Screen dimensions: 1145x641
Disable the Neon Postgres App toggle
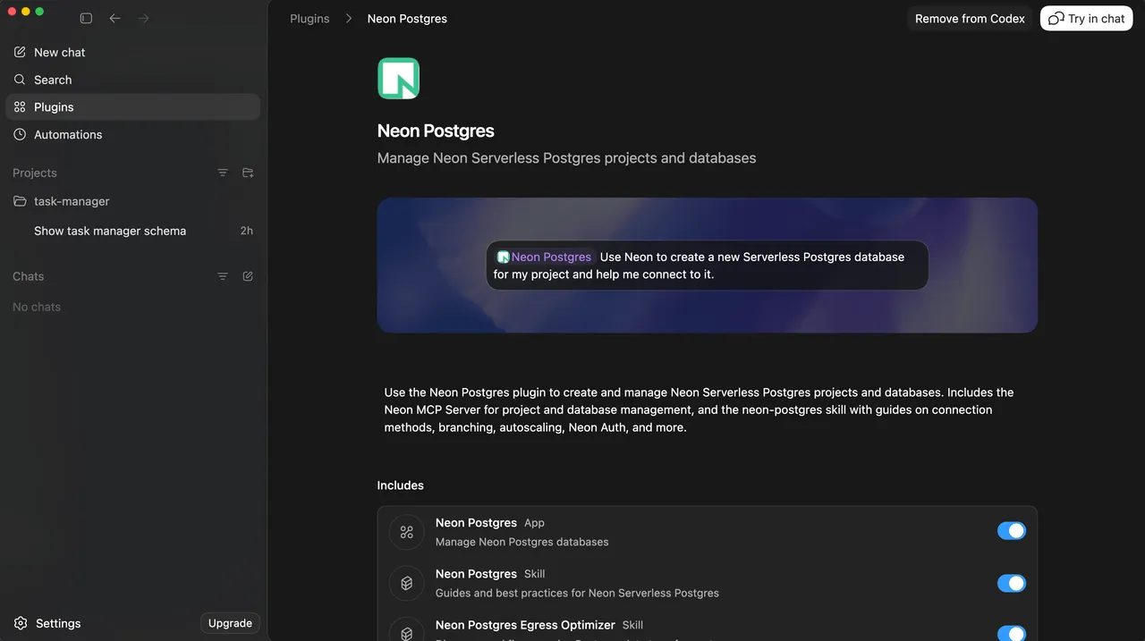[1012, 531]
